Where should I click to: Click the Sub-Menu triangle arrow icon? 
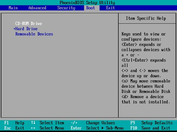tap(103, 128)
